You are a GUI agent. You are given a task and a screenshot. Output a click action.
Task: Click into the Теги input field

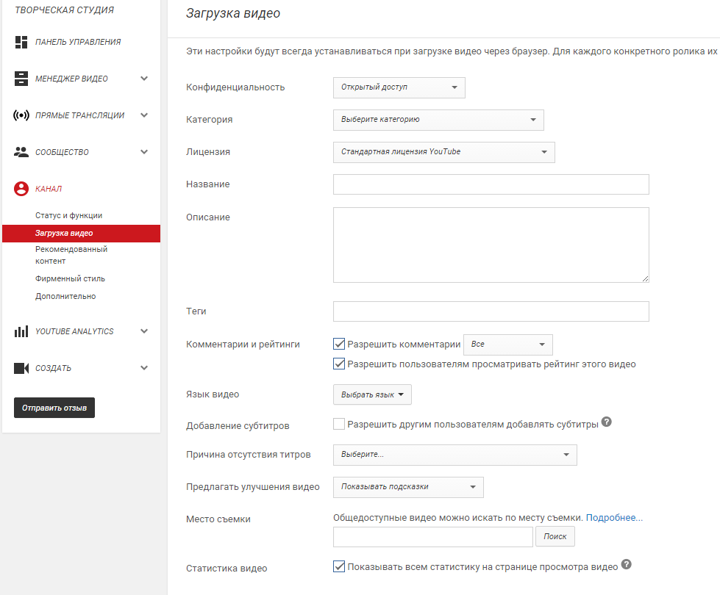pos(491,311)
